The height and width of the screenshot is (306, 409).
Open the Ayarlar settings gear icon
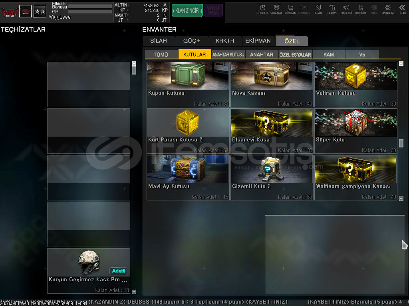pyautogui.click(x=388, y=10)
